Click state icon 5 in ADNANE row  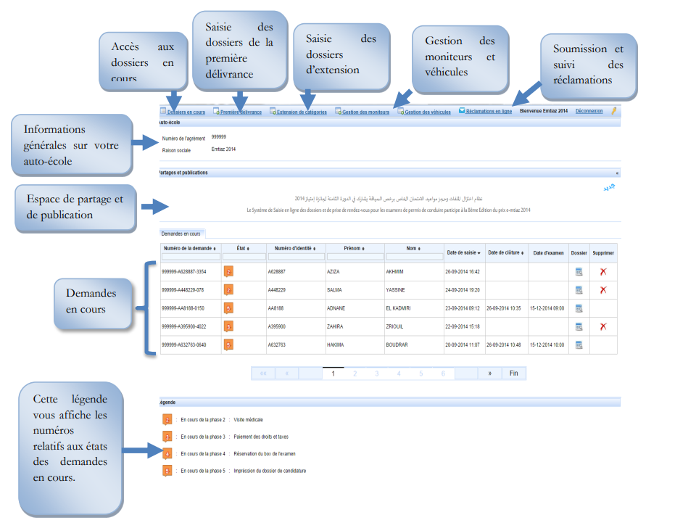pos(228,308)
